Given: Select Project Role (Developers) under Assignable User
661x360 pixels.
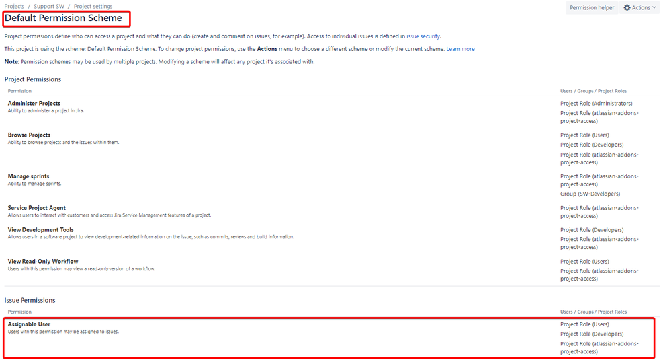Looking at the screenshot, I should click(592, 334).
